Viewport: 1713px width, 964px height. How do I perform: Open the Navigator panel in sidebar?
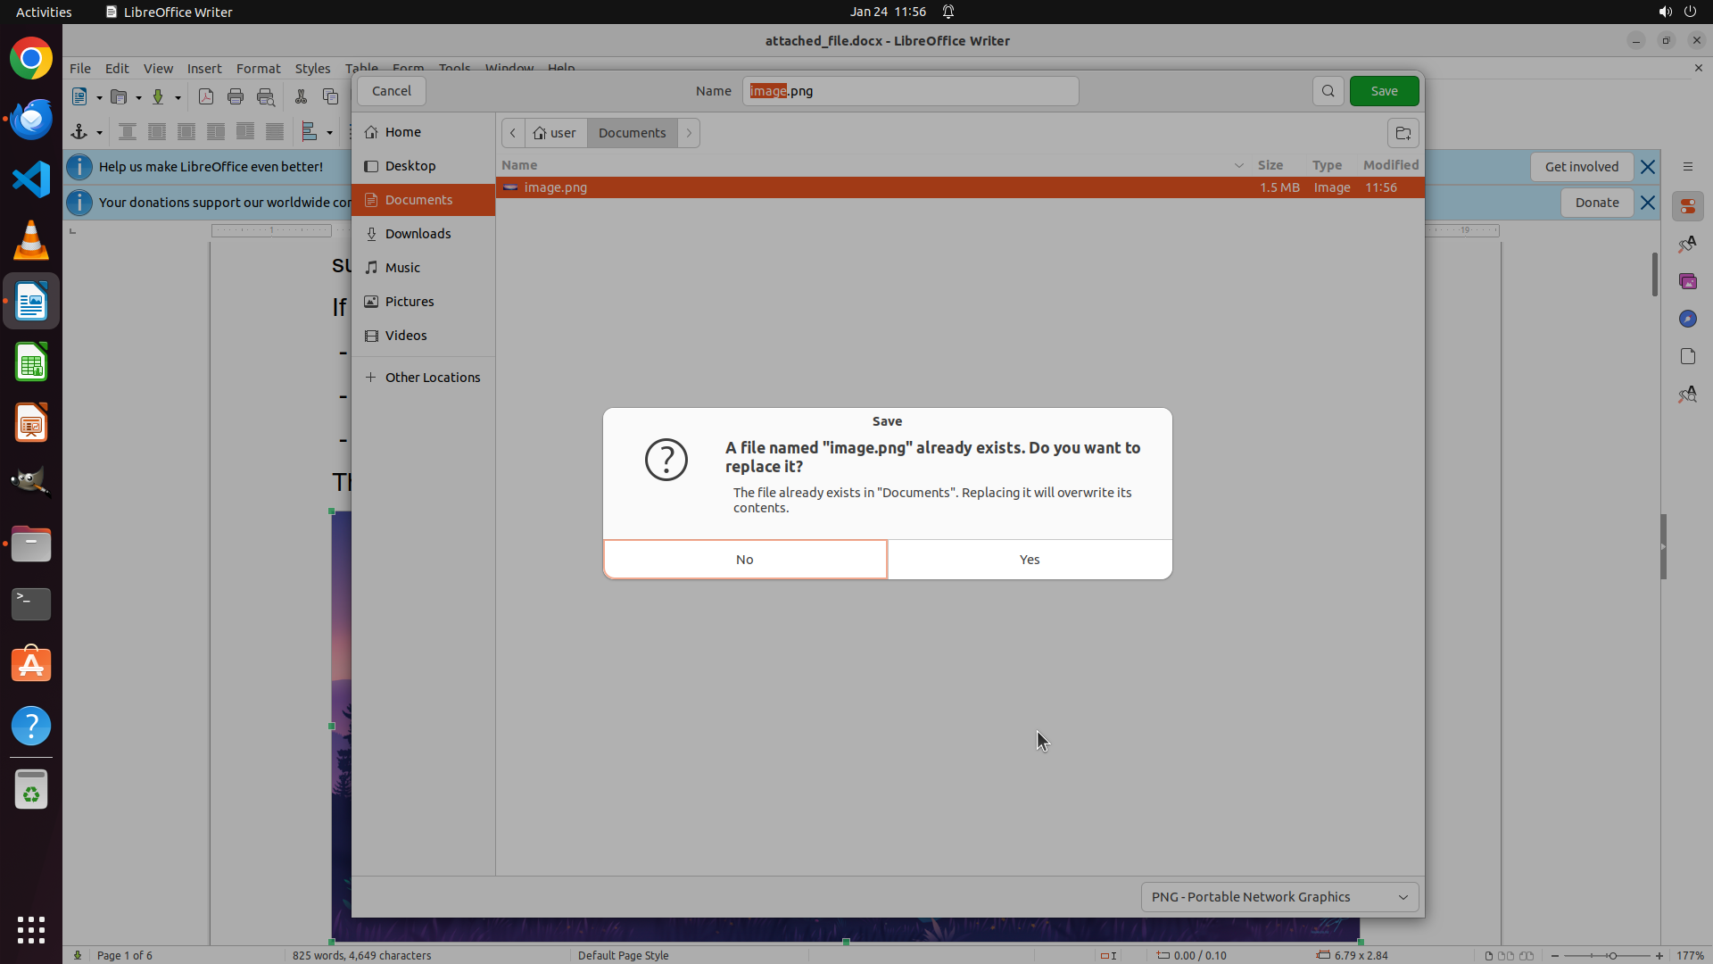(x=1687, y=319)
